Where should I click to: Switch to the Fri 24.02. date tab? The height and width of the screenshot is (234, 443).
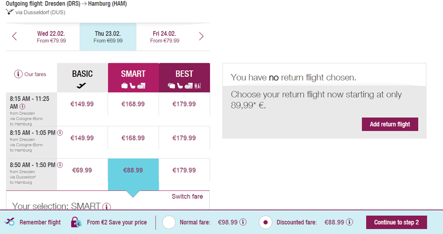point(164,37)
